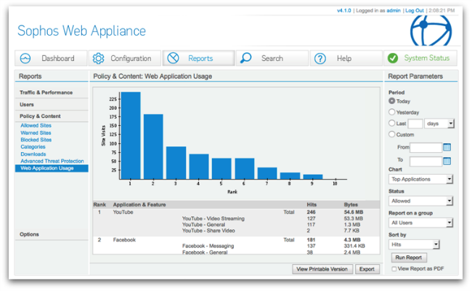Screen dimensions: 472x291
Task: Open the System Status tab
Action: click(x=420, y=58)
